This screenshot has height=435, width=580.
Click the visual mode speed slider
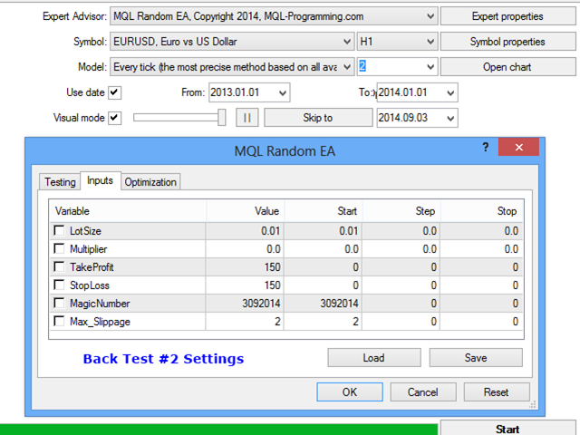coord(179,118)
